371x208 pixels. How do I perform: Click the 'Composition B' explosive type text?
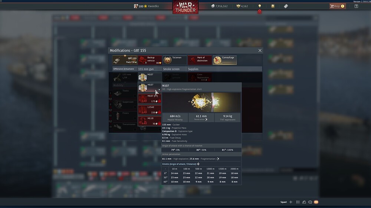pos(169,131)
